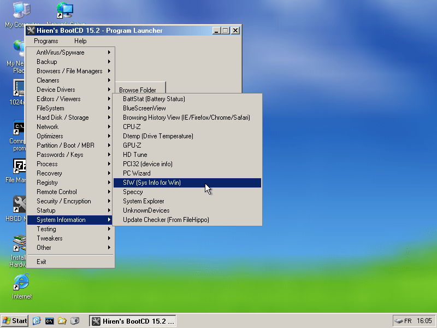The image size is (437, 328).
Task: Launch System Explorer
Action: pyautogui.click(x=187, y=201)
